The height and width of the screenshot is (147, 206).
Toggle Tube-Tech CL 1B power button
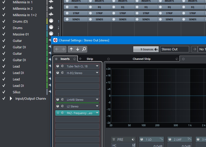tap(58, 66)
